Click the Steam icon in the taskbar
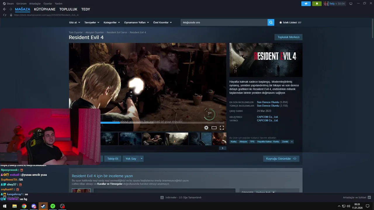The width and height of the screenshot is (374, 210). 43,206
